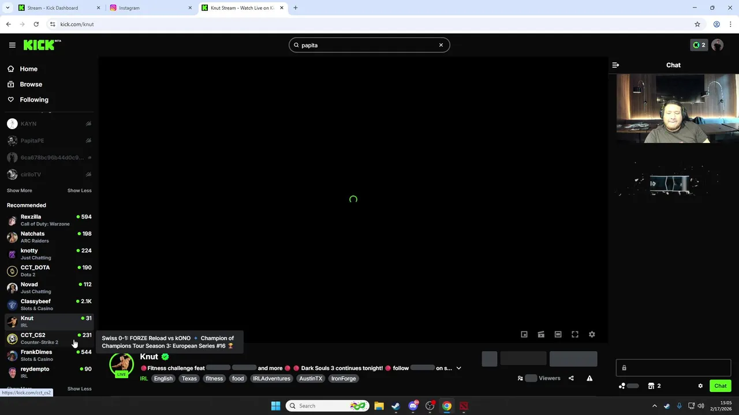
Task: Open Steam from the taskbar
Action: pyautogui.click(x=395, y=406)
